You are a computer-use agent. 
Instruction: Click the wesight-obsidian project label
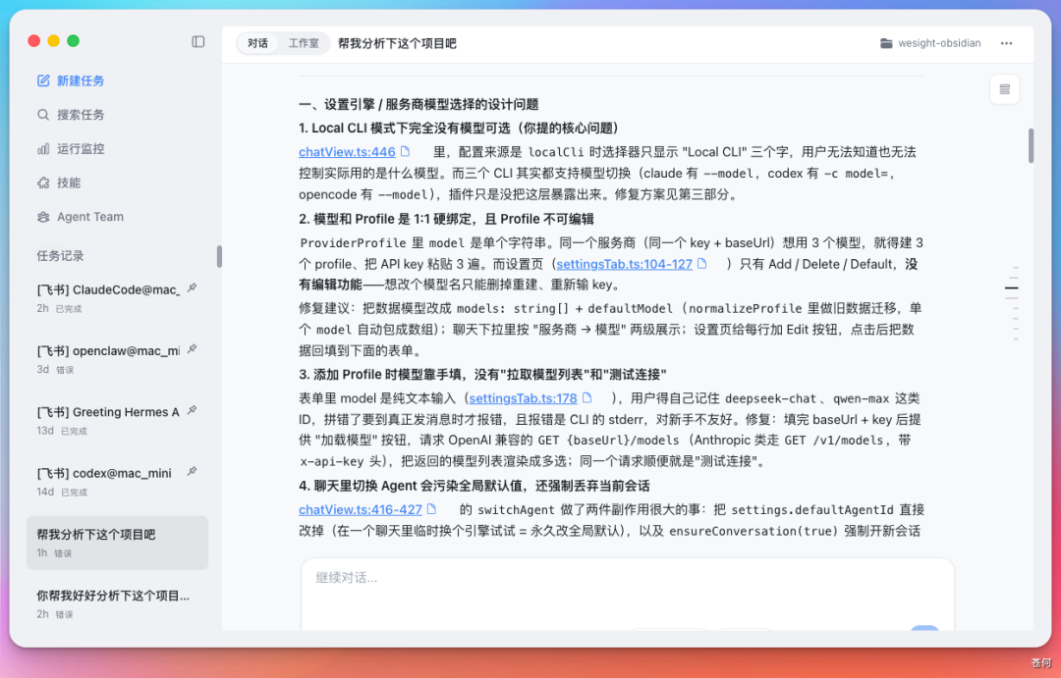coord(939,43)
